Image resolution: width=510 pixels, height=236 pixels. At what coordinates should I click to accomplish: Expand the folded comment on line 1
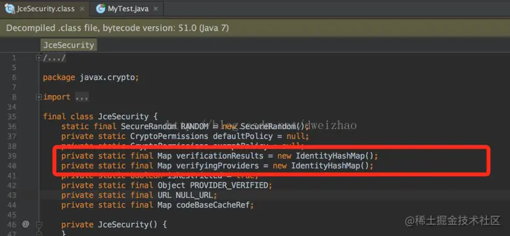pos(39,58)
